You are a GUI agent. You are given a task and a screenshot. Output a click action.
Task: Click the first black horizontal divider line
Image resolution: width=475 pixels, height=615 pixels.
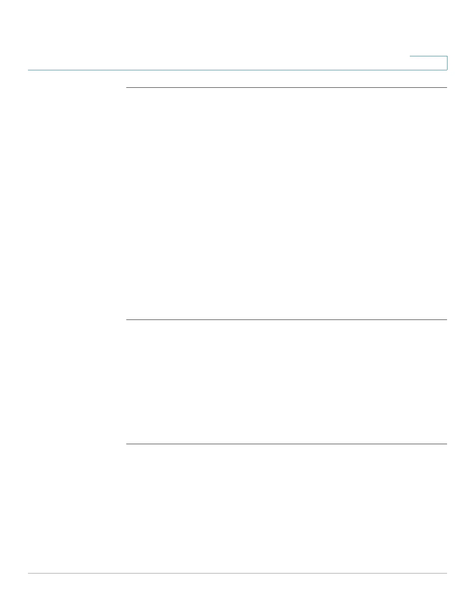point(287,87)
